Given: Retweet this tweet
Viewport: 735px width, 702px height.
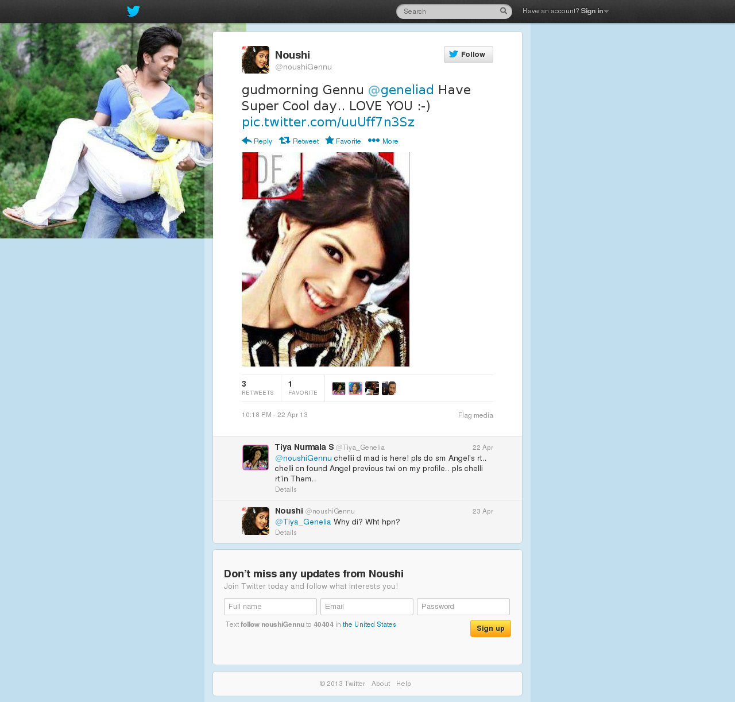Looking at the screenshot, I should point(299,141).
